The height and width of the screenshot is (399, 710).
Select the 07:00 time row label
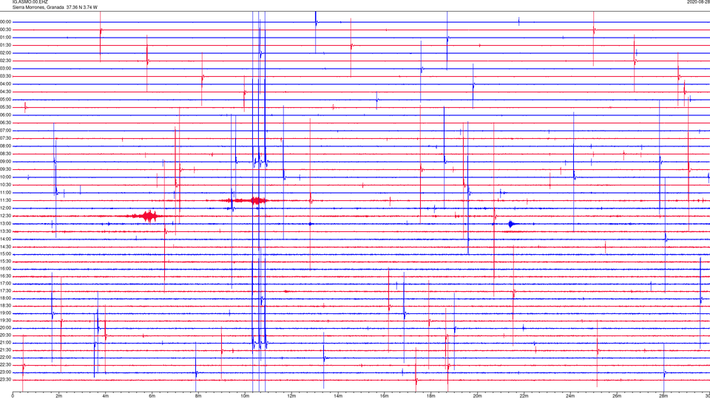click(6, 131)
